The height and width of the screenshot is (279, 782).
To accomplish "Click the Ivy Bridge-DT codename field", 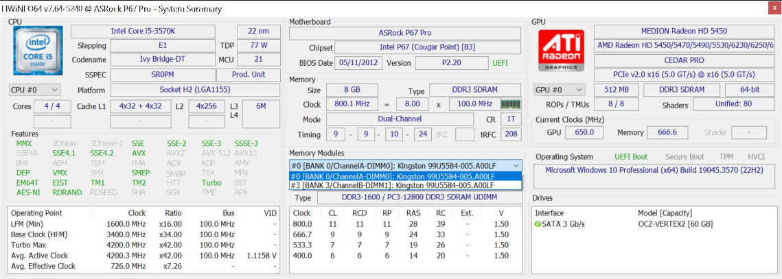I will pos(163,60).
